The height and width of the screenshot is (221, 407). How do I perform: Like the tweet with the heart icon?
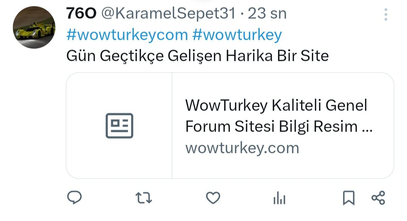pos(213,198)
